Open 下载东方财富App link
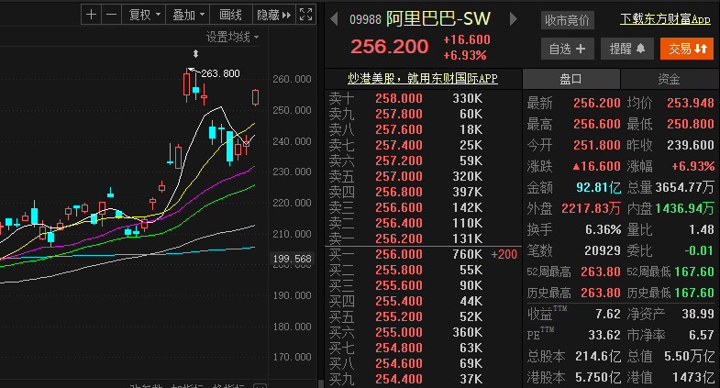This screenshot has width=720, height=388. [x=665, y=19]
